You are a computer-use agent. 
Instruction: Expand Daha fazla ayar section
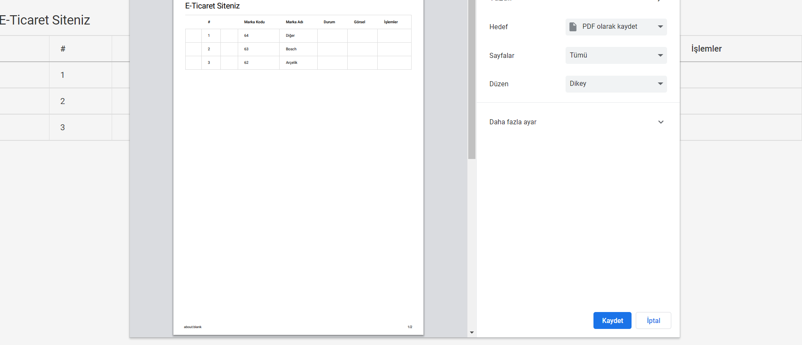578,122
